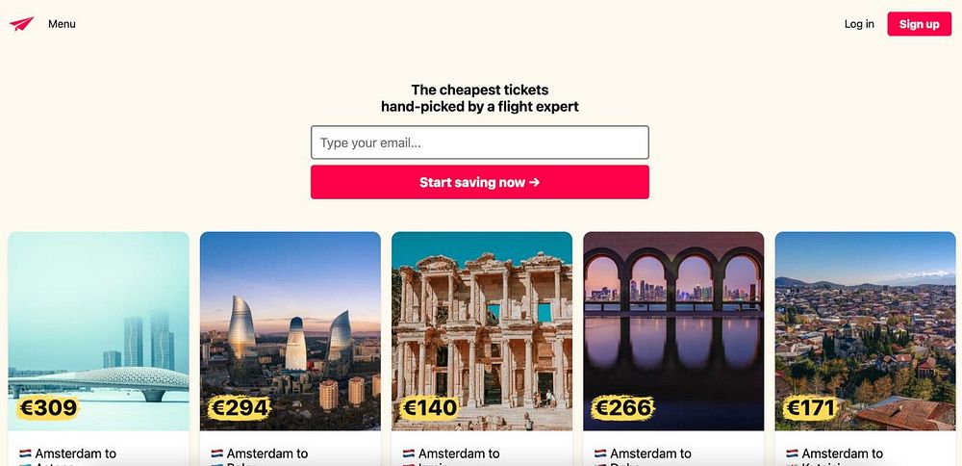Focus the 'Type your email...' field

click(480, 142)
